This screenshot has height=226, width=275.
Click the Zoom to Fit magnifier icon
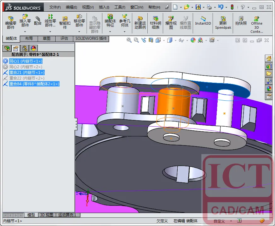click(x=129, y=40)
